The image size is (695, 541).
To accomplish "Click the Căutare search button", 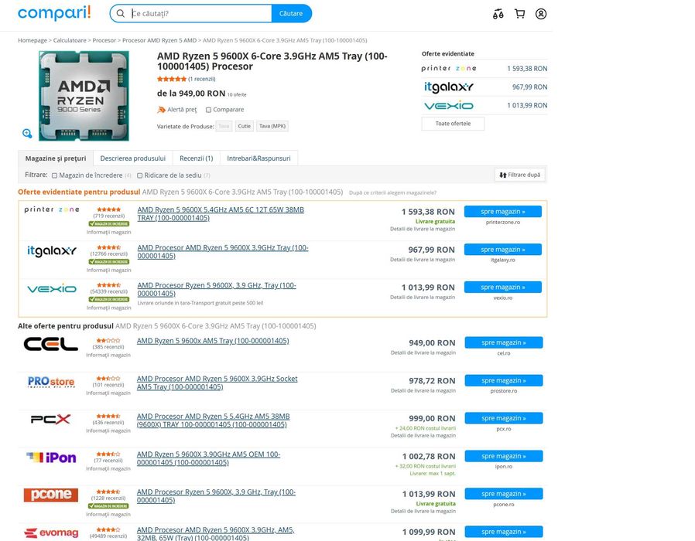I will coord(291,13).
